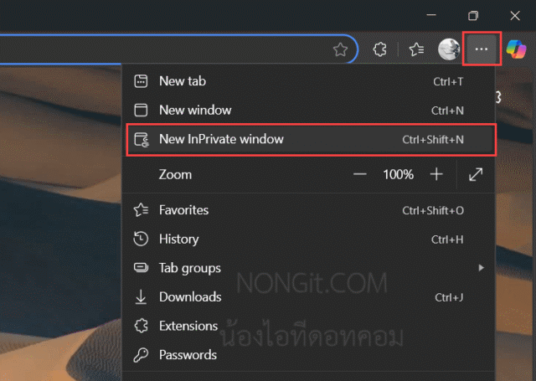Click the 100% zoom value
This screenshot has height=381, width=536.
coord(399,175)
